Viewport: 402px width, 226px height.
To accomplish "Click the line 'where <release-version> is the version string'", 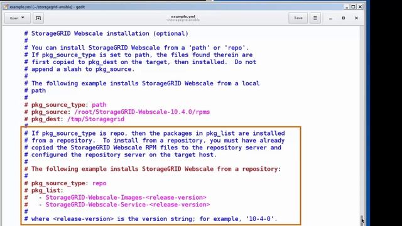I will tap(151, 219).
